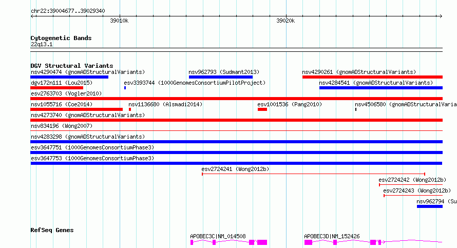Image resolution: width=457 pixels, height=248 pixels.
Task: Select the esv1001536 red variant bar
Action: coord(262,109)
